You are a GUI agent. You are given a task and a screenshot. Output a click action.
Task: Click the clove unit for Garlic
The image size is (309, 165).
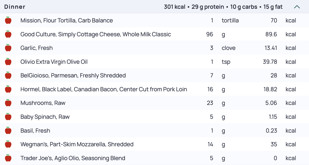[x=229, y=48]
